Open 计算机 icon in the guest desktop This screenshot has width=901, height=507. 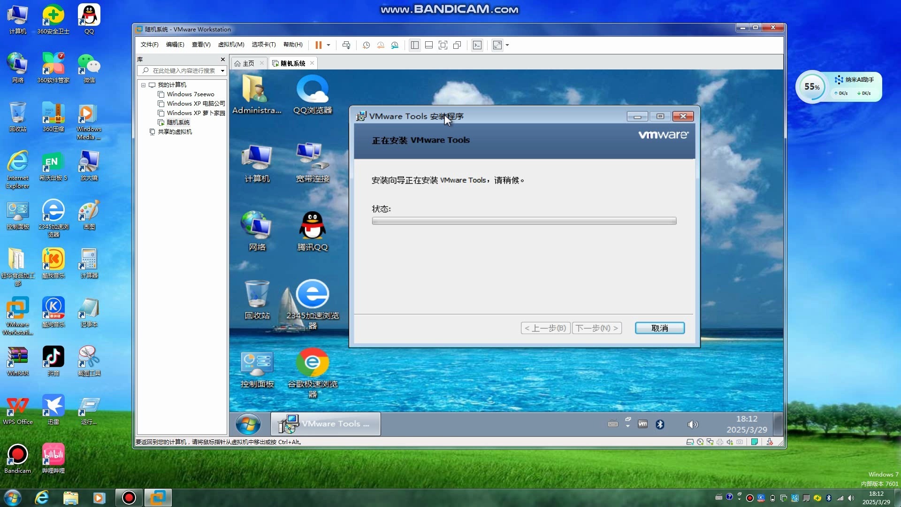[257, 163]
